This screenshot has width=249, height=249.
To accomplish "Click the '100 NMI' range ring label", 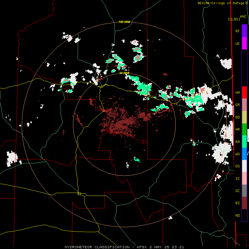I will (x=124, y=22).
